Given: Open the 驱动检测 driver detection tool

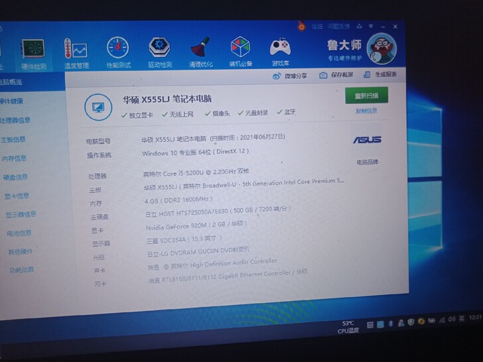Looking at the screenshot, I should click(x=159, y=52).
